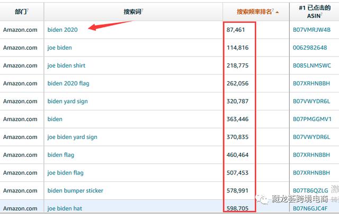The height and width of the screenshot is (214, 339).
Task: Open search term joe biden
Action: click(x=60, y=48)
